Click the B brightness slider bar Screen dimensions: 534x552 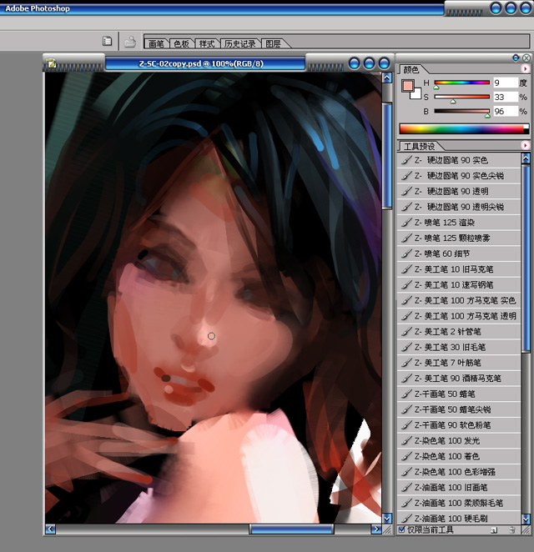[461, 111]
